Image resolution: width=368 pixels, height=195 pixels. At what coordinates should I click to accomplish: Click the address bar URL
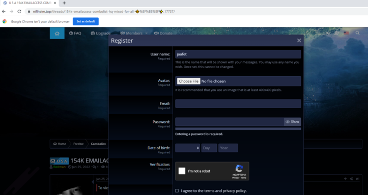[104, 11]
